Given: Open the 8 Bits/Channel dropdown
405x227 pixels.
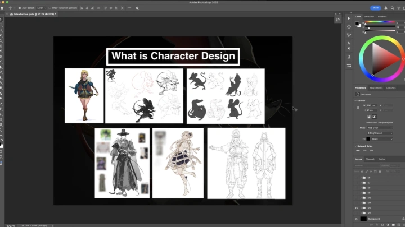Looking at the screenshot, I should tap(380, 133).
